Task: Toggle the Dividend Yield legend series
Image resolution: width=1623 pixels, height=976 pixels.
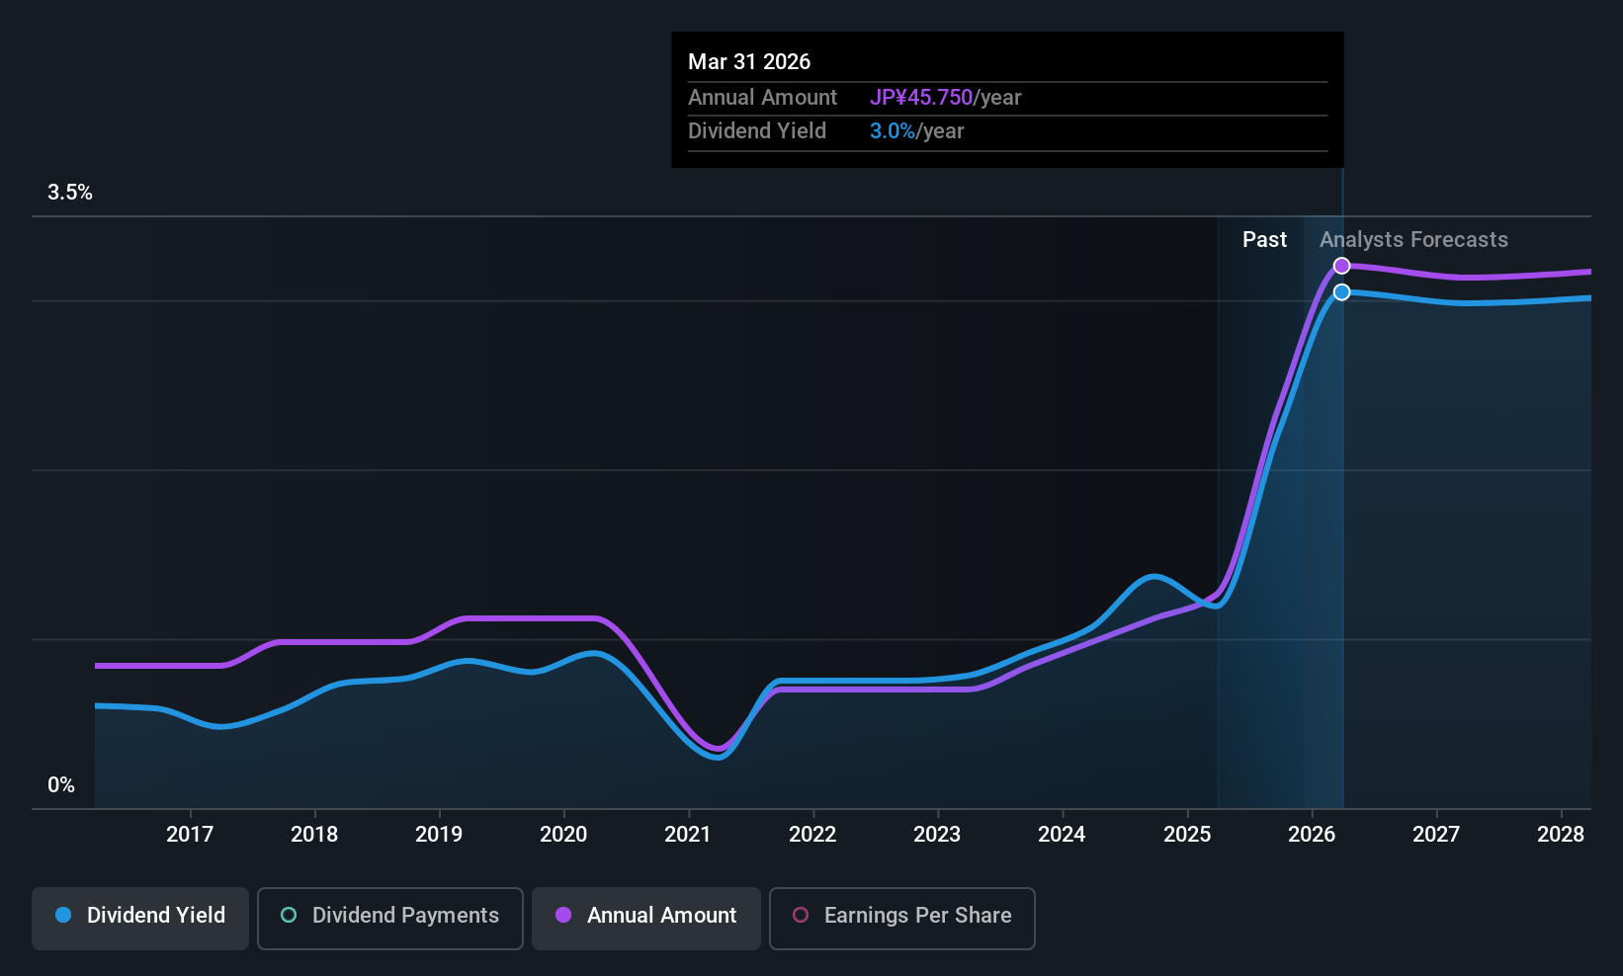Action: (x=140, y=919)
